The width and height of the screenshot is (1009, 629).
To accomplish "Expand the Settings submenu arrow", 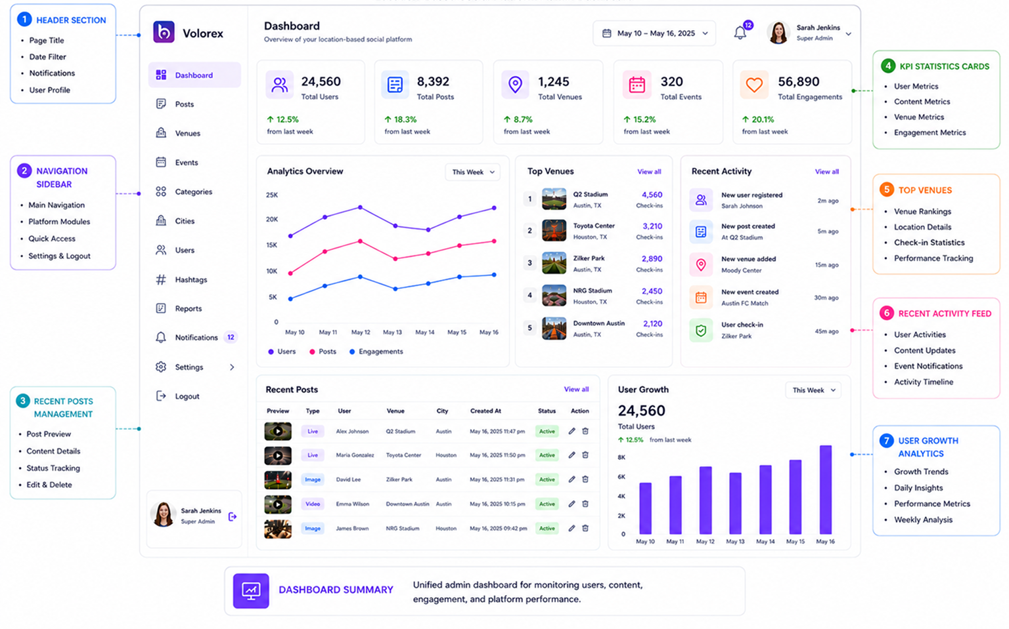I will [x=232, y=367].
